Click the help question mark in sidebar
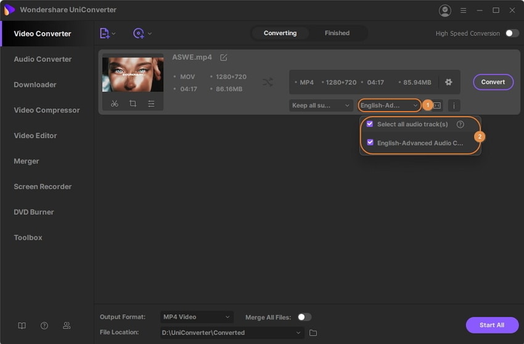 (44, 326)
